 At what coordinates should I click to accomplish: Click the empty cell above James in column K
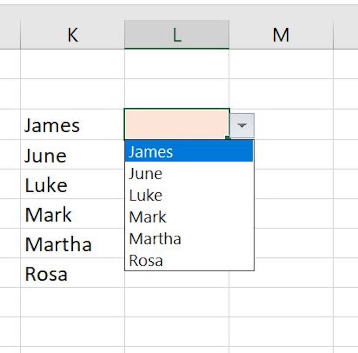pos(72,94)
